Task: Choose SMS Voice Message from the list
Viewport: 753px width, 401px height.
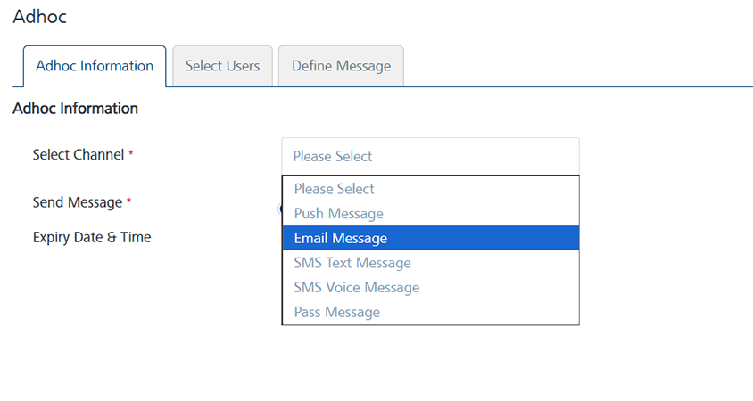Action: pyautogui.click(x=430, y=287)
